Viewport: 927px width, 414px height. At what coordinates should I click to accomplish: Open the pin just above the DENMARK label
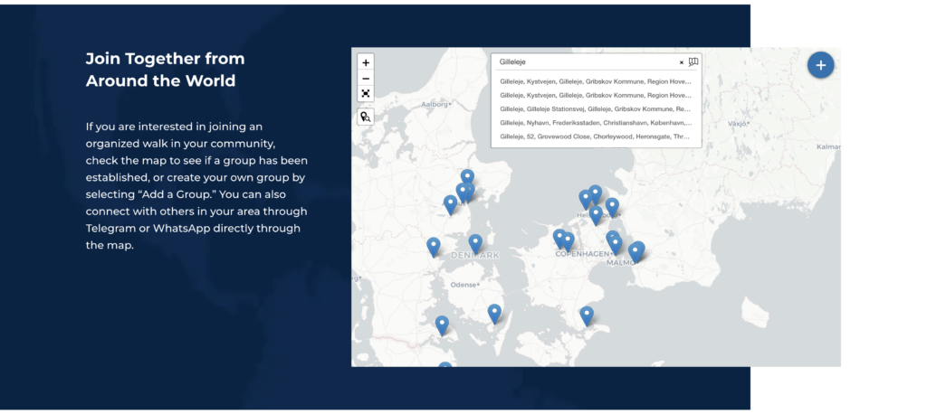(475, 243)
